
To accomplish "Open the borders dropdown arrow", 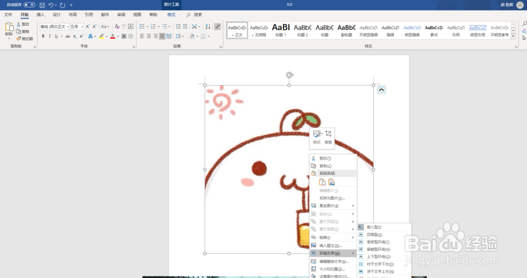I will pyautogui.click(x=208, y=36).
